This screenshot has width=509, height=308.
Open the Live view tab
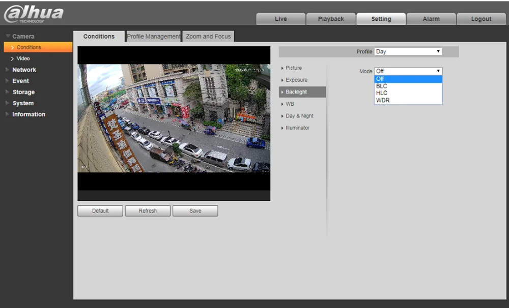point(280,19)
